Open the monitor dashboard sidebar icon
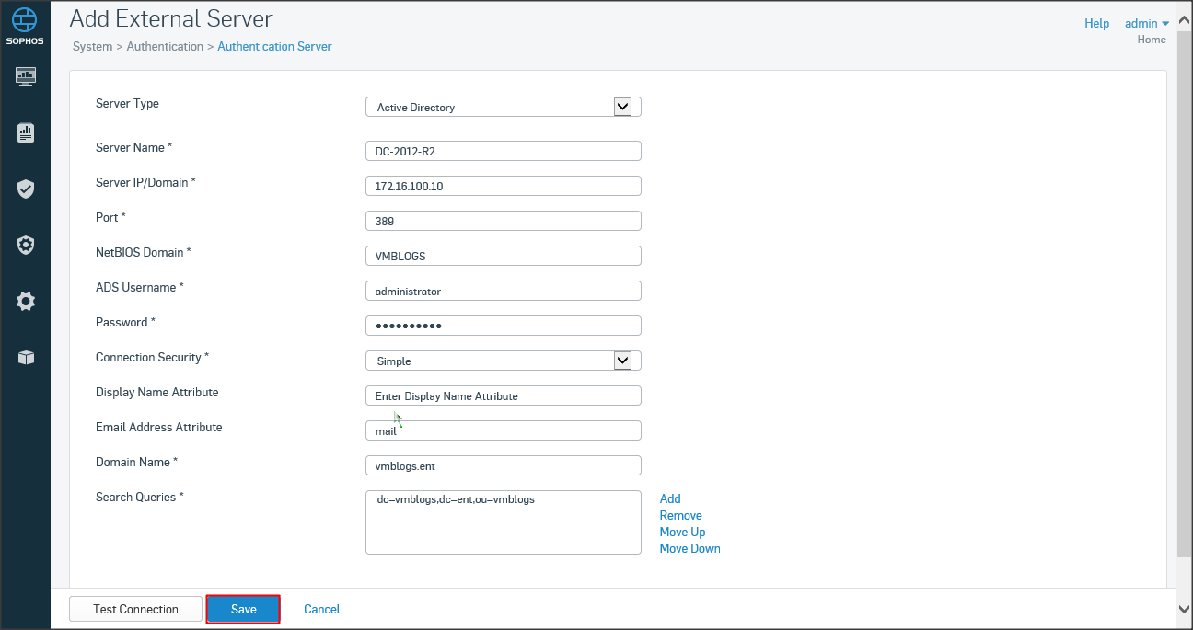 tap(26, 75)
